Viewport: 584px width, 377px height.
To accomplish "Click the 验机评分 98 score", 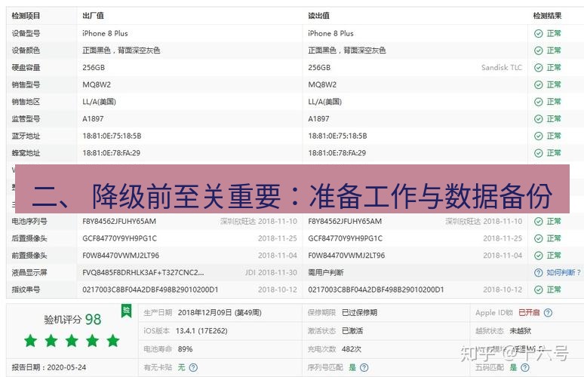I will [x=72, y=319].
